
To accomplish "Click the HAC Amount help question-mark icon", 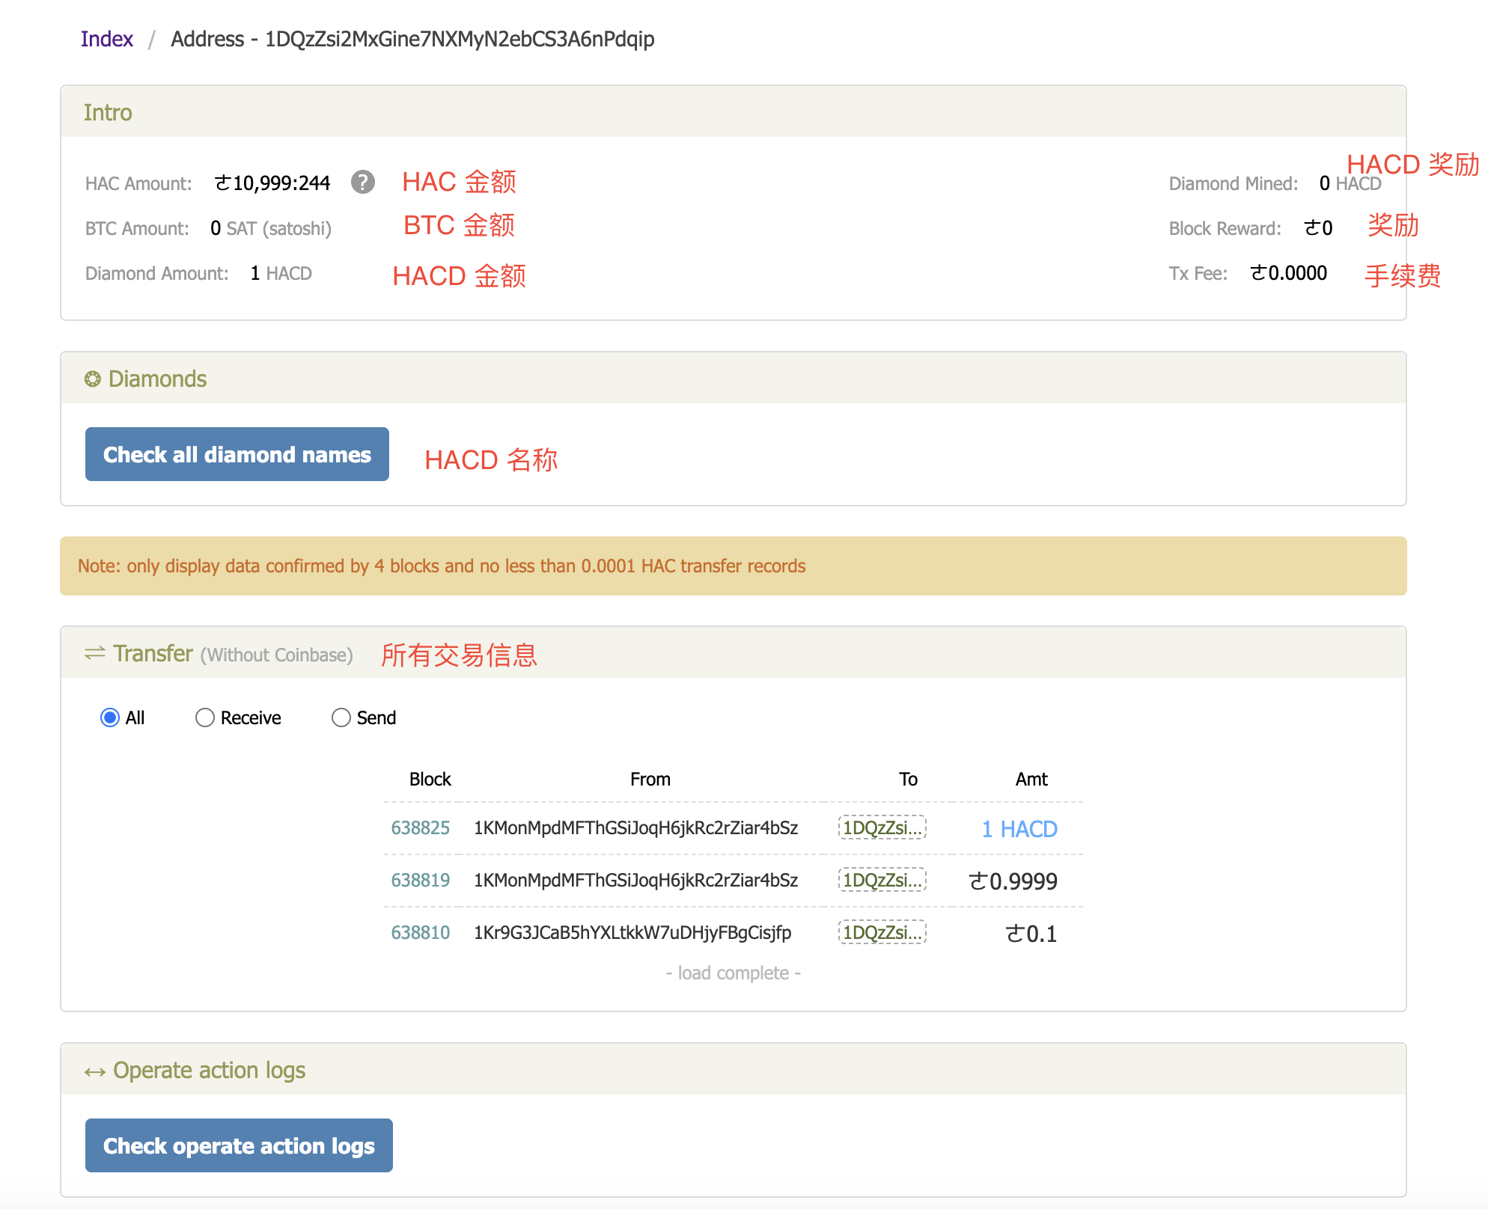I will (363, 182).
